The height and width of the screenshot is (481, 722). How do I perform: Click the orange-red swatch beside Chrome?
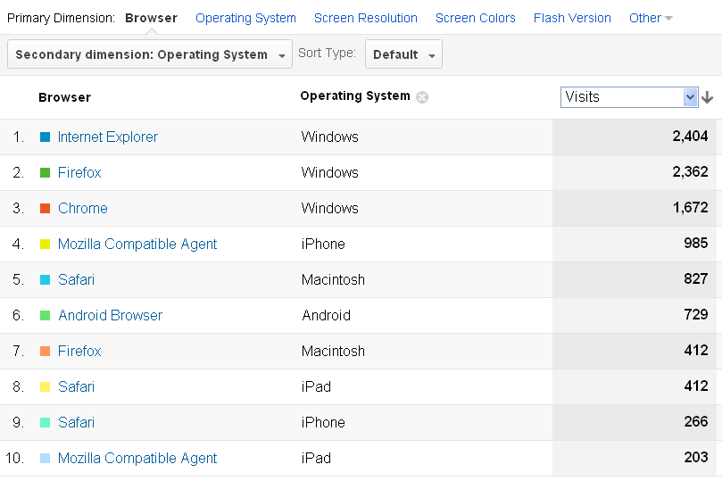tap(46, 208)
